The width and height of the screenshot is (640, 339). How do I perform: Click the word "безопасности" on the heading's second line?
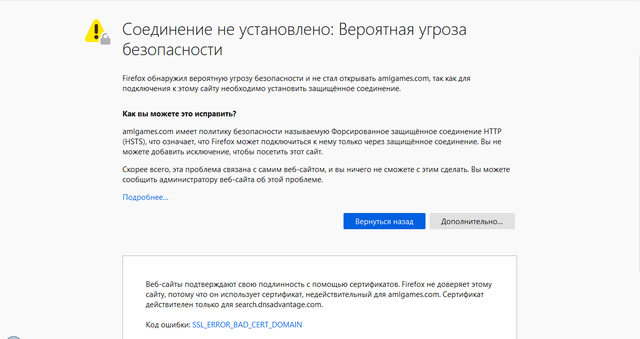tap(173, 50)
